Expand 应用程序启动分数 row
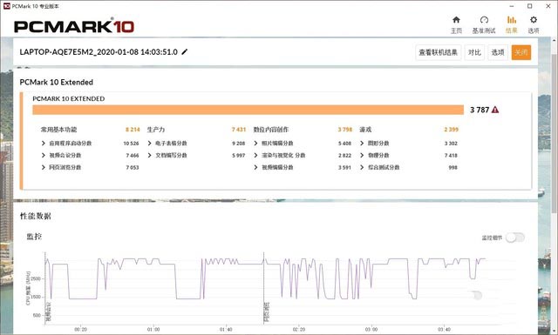Screen dimensions: 558x335 point(43,144)
